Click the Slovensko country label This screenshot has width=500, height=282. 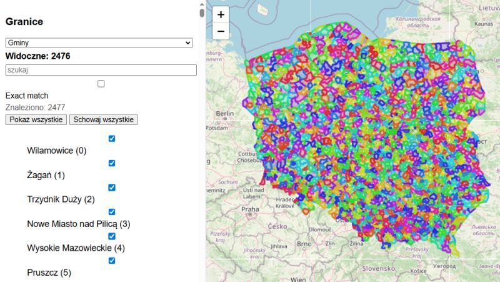coord(379,269)
